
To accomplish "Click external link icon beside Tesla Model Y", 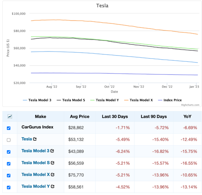I will pos(53,186).
